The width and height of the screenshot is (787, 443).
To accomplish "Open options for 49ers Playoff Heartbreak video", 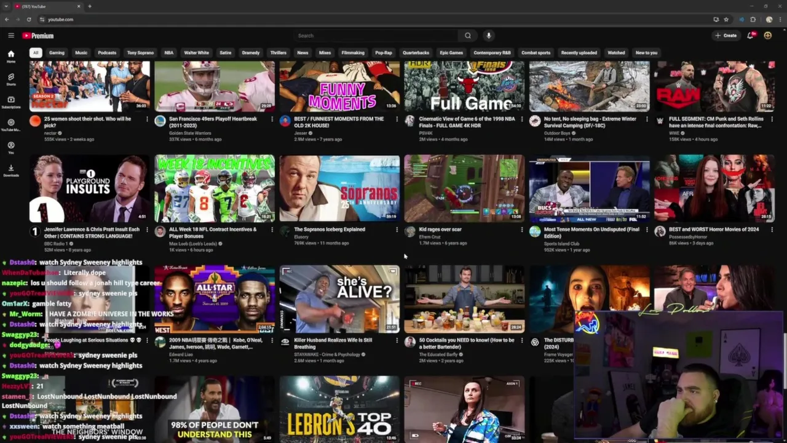I will pyautogui.click(x=272, y=119).
